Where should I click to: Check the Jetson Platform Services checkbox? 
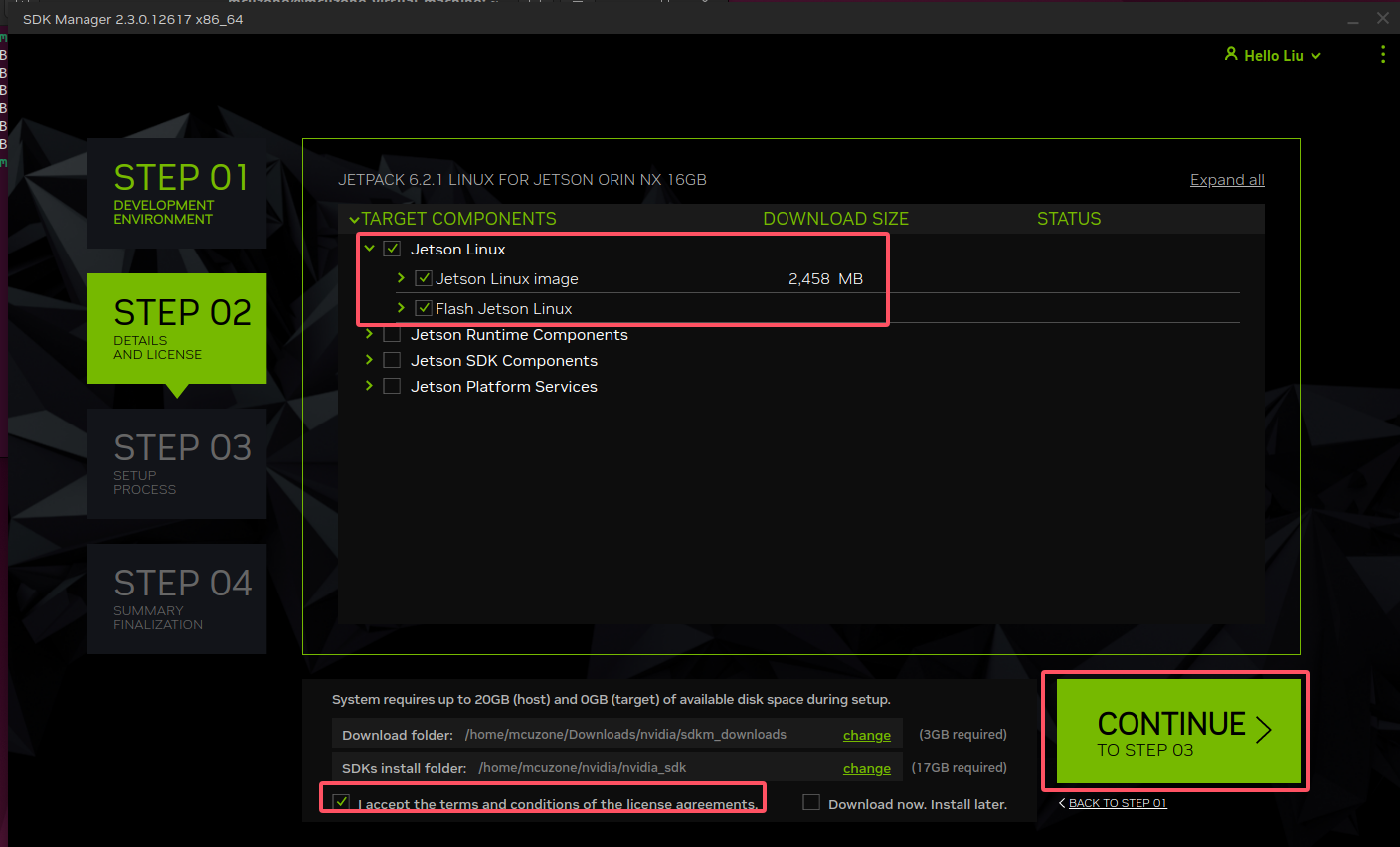(392, 386)
